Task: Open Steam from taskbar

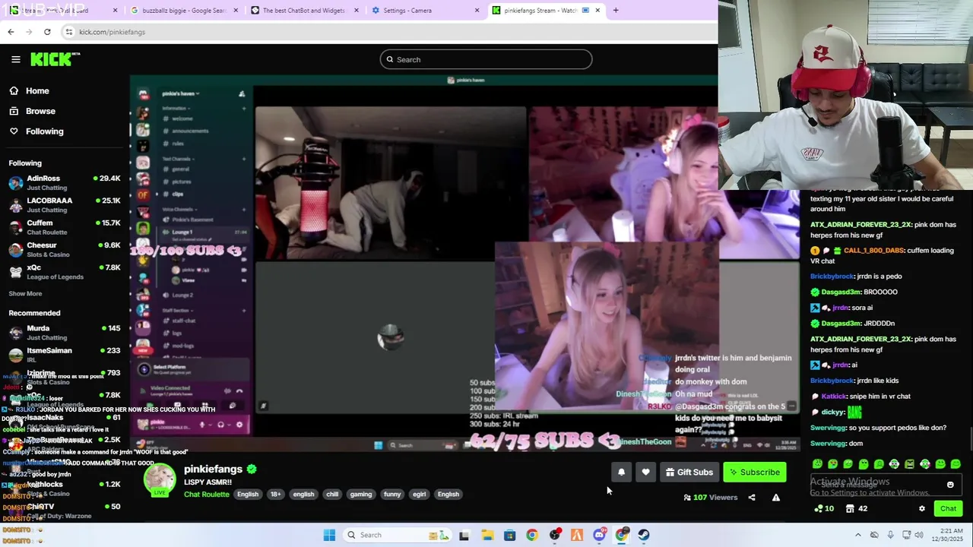Action: pyautogui.click(x=644, y=535)
